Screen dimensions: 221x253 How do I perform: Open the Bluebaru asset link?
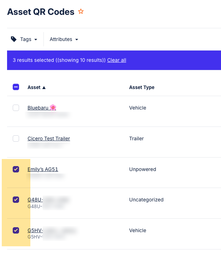pyautogui.click(x=38, y=108)
